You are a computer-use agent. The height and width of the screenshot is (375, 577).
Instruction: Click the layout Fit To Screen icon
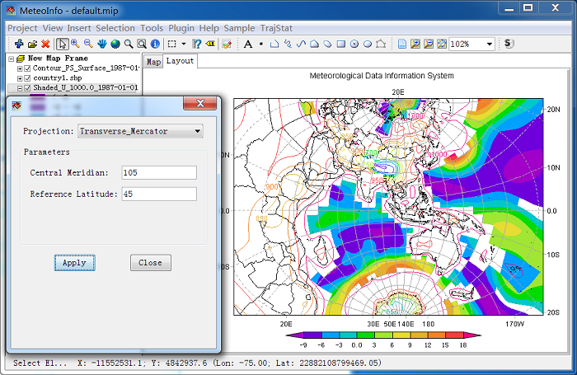pyautogui.click(x=442, y=45)
